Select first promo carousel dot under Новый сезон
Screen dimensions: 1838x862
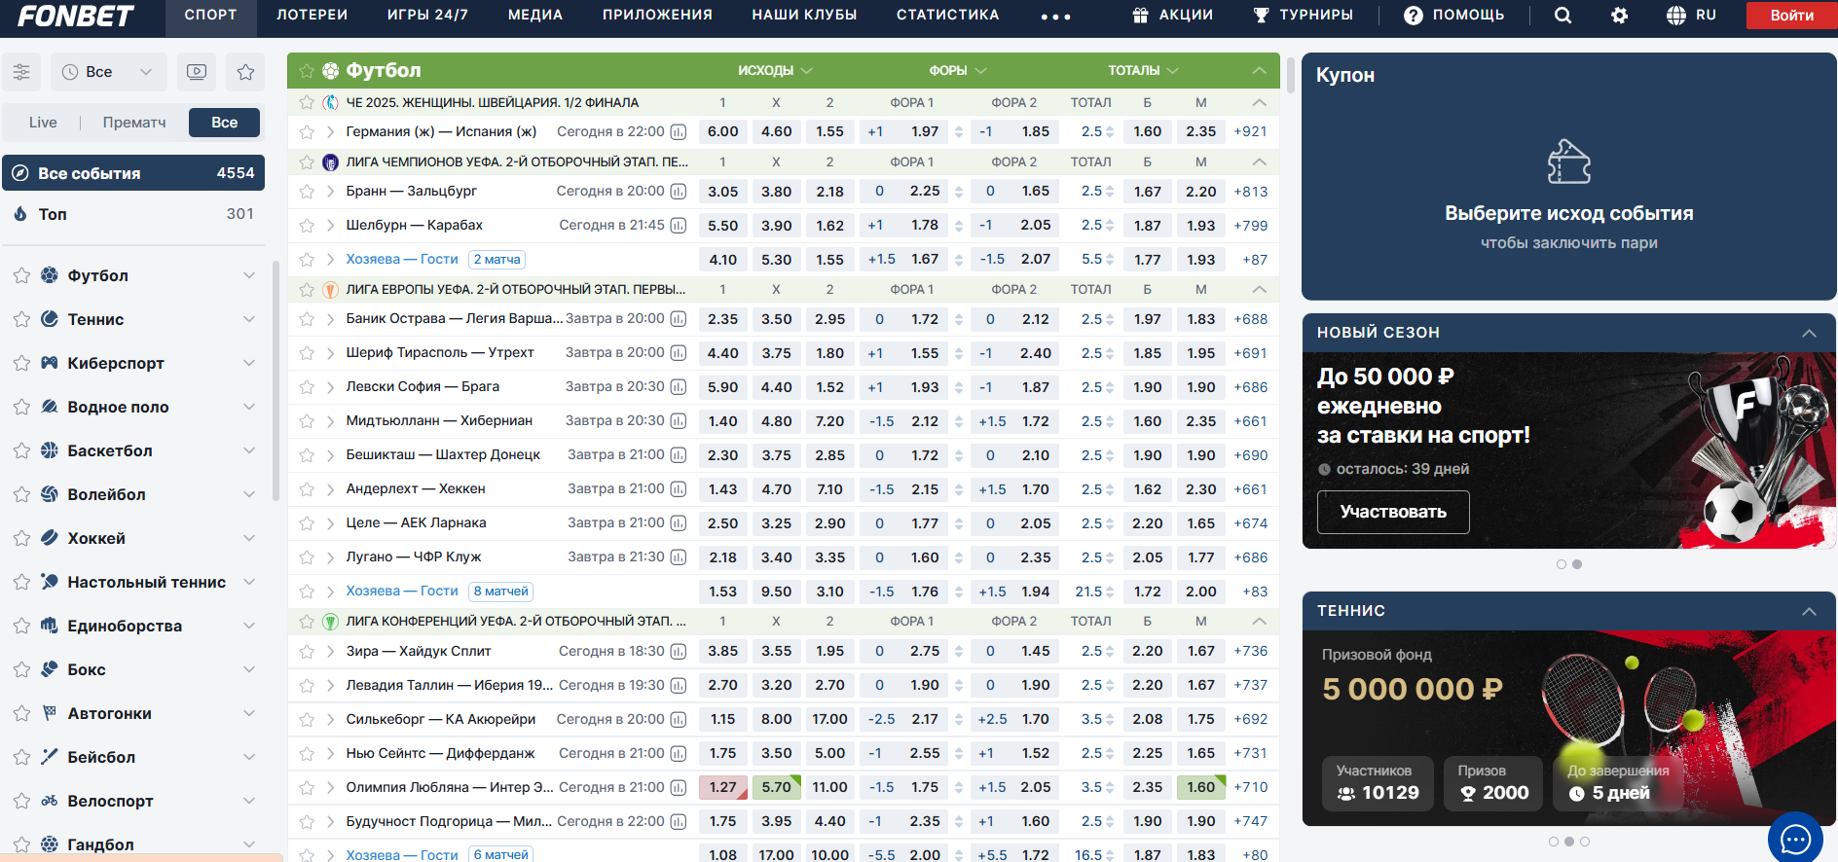[1562, 564]
